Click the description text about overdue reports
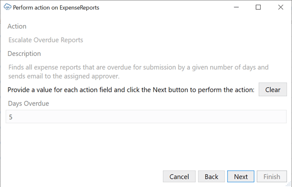The height and width of the screenshot is (187, 292). pyautogui.click(x=138, y=71)
